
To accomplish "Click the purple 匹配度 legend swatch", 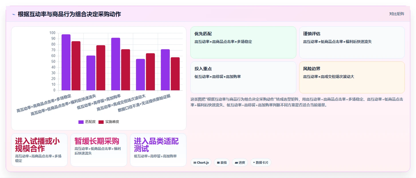I will click(x=81, y=122).
